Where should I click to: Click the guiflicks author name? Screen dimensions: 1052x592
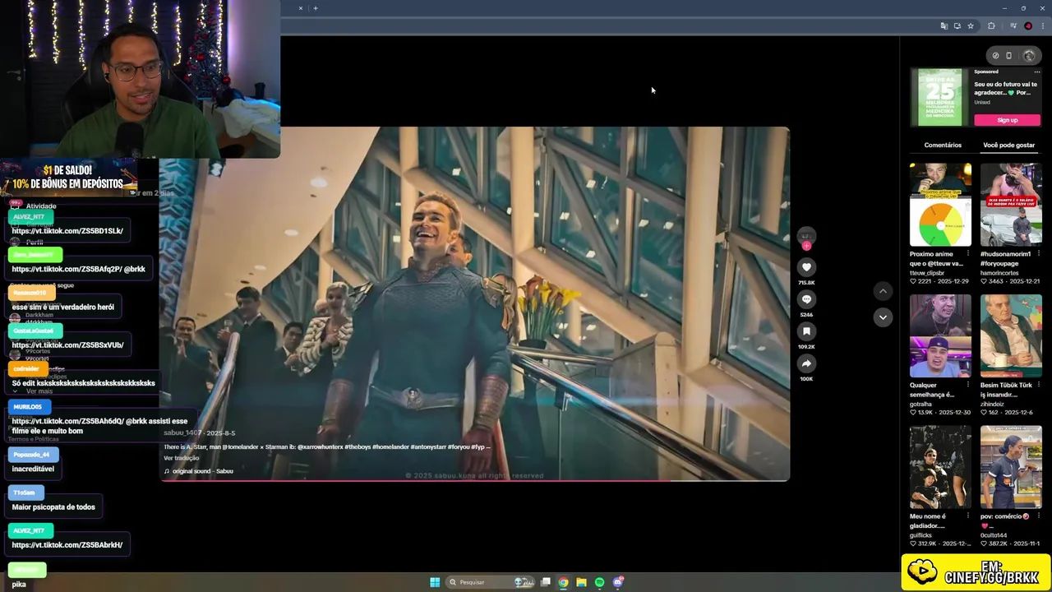(921, 535)
